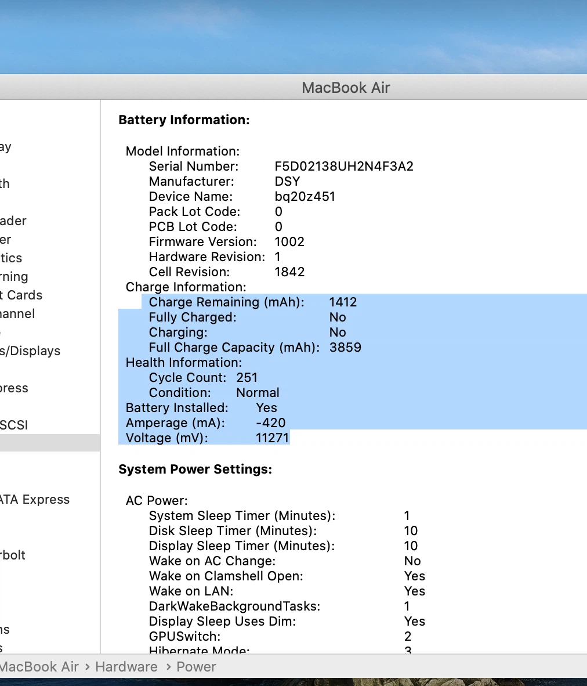The height and width of the screenshot is (686, 587).
Task: Click the Fully Charged label
Action: click(x=193, y=317)
